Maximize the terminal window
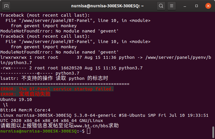 (197, 6)
